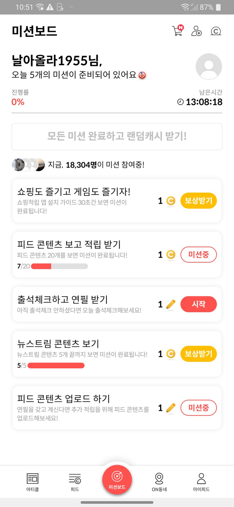
Task: Click the feed content 7/20 progress bar
Action: 59,266
